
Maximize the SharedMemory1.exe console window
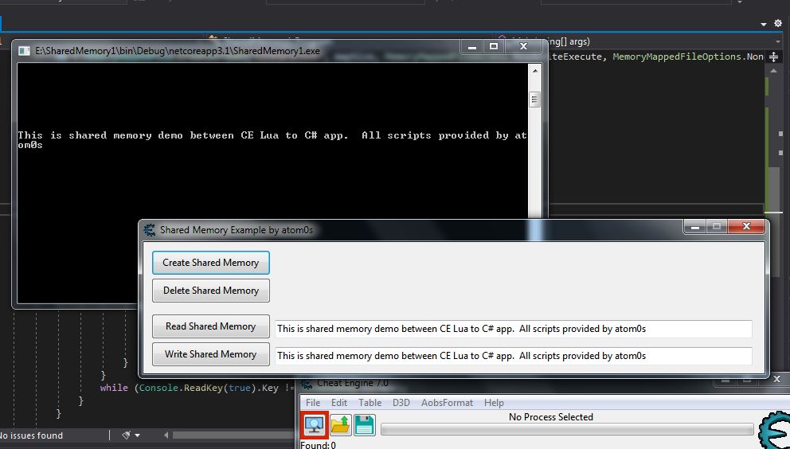pos(494,47)
